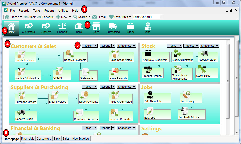Viewport: 241px width, 144px height.
Task: Open Purchase Orders tile
Action: [26, 98]
